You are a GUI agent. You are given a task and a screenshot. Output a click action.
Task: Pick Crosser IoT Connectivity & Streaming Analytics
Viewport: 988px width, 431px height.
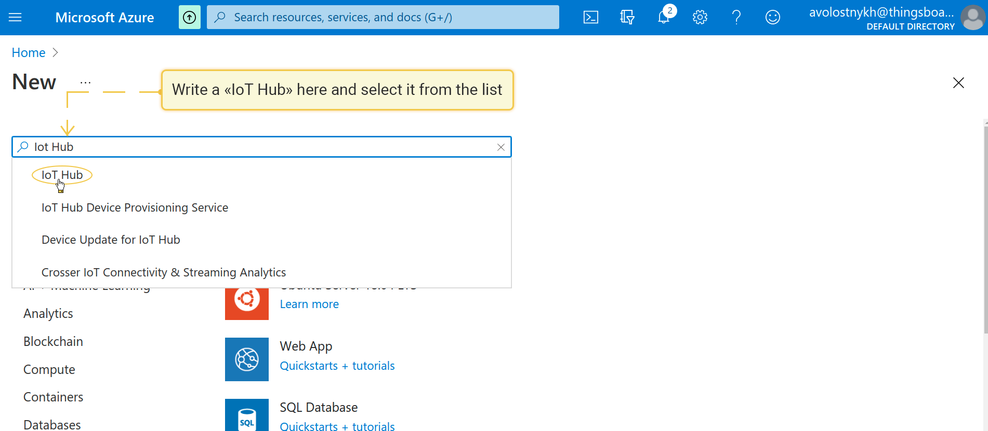(x=164, y=273)
